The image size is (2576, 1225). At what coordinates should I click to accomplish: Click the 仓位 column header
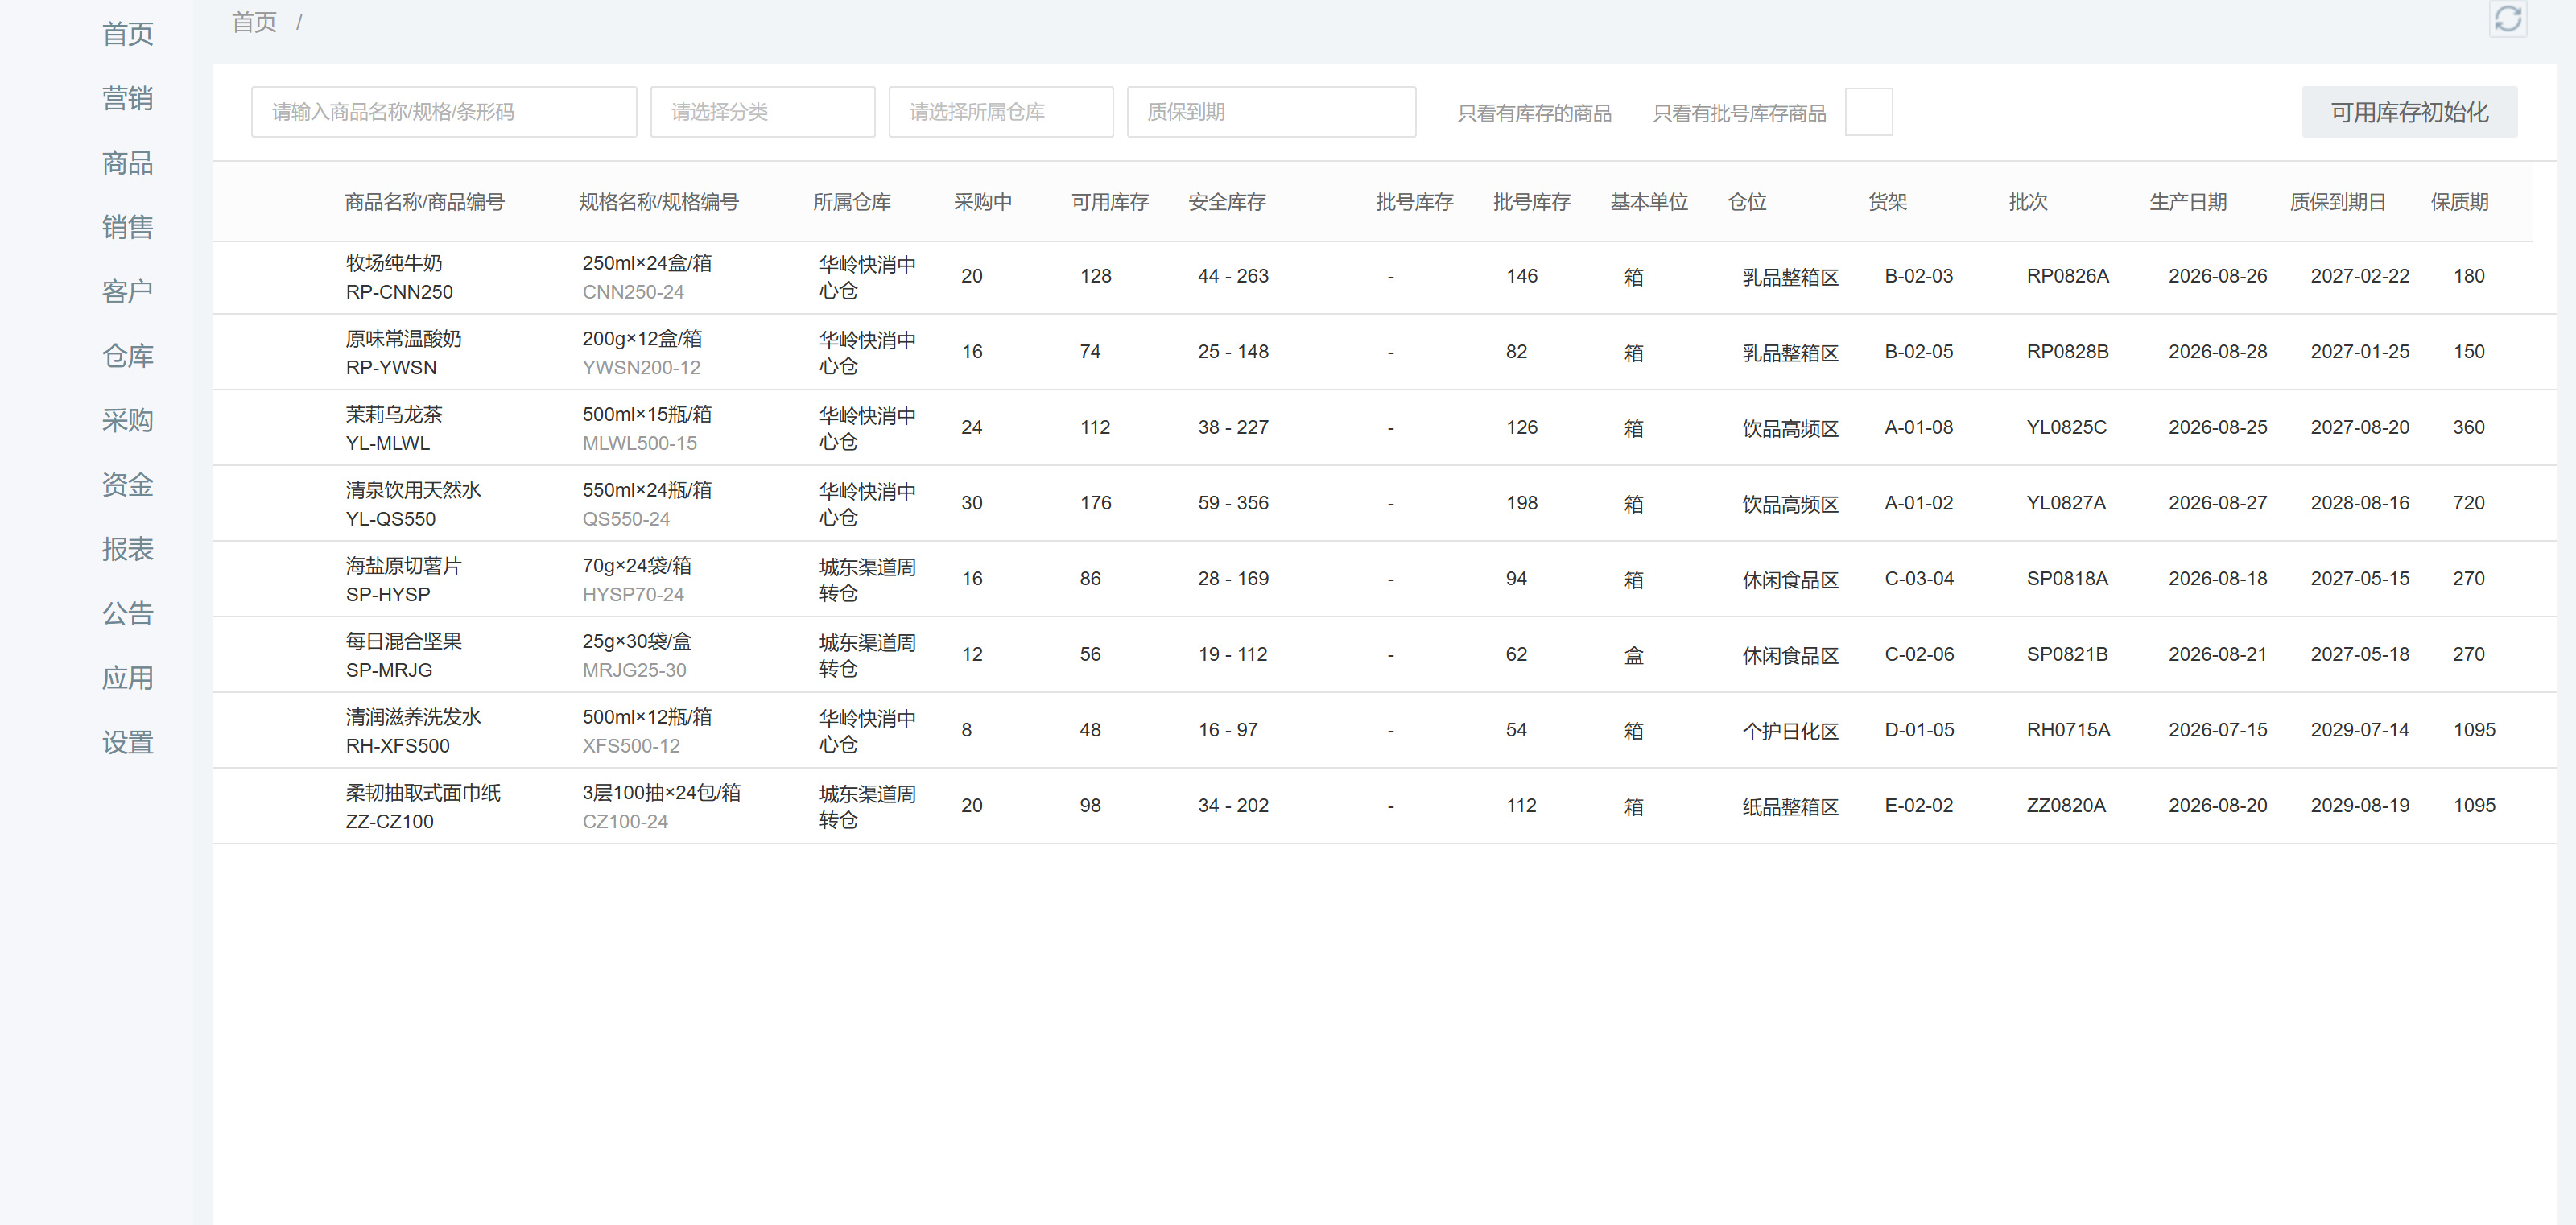[1747, 202]
